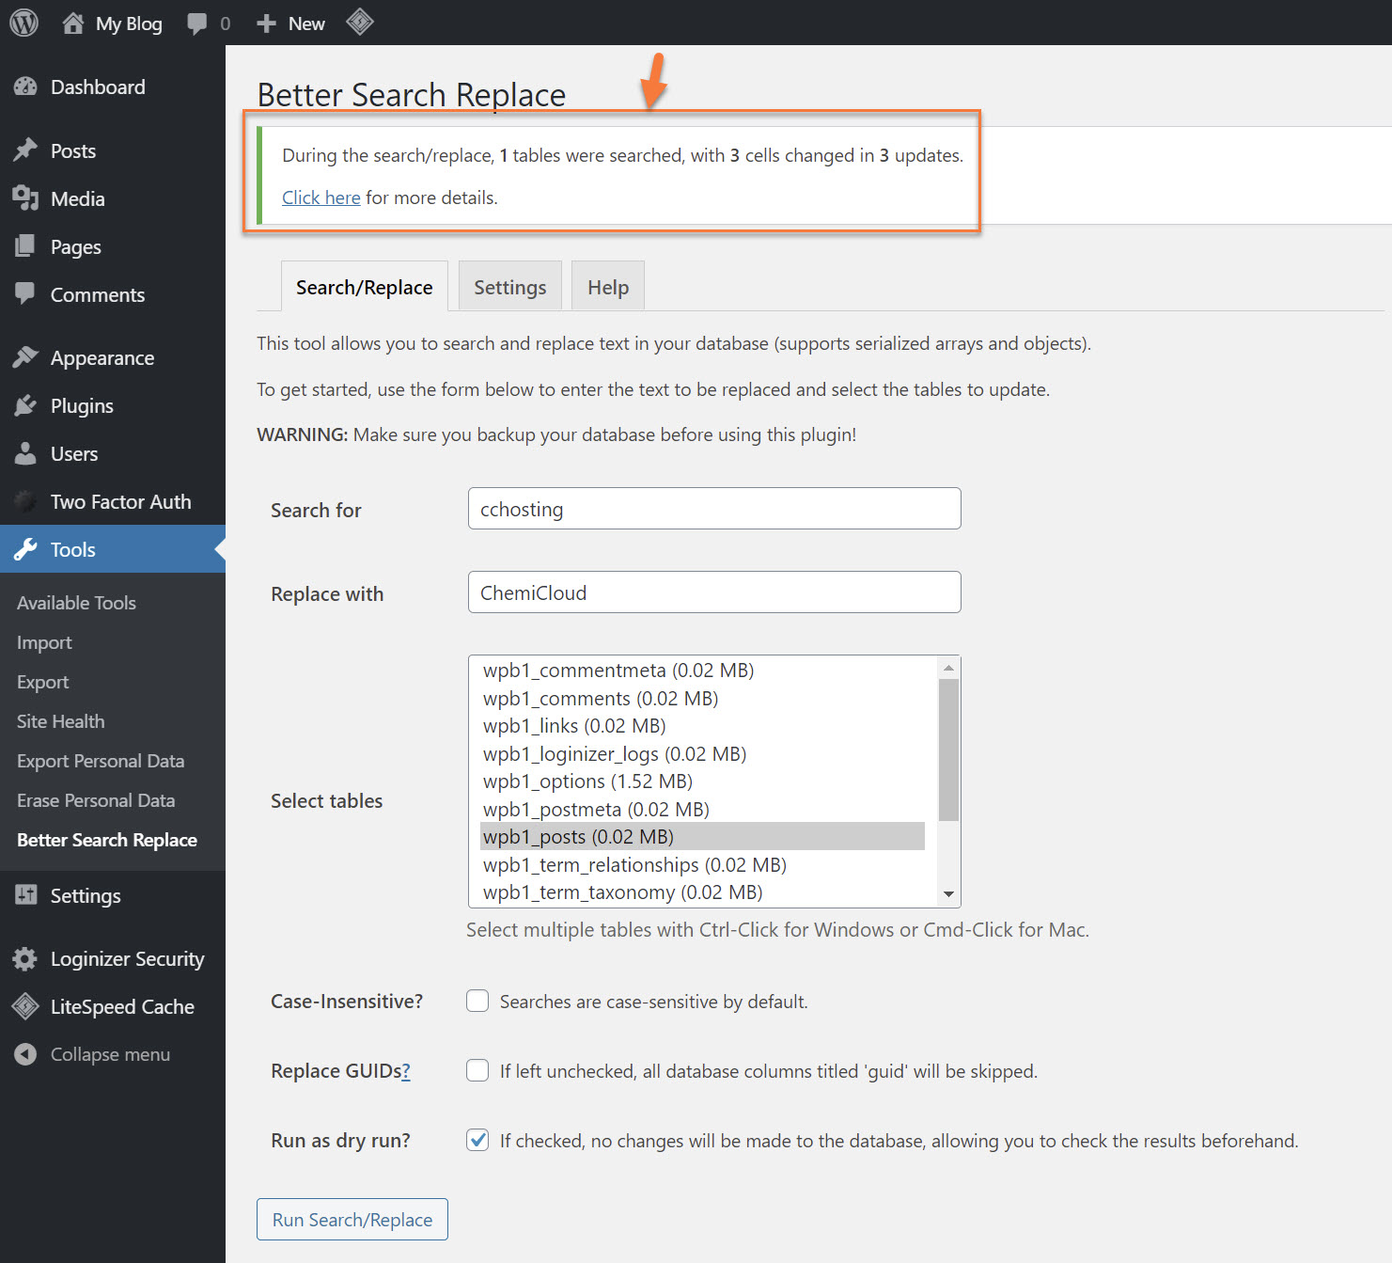Expand the Loginizer Security menu
Viewport: 1392px width, 1263px height.
127,958
